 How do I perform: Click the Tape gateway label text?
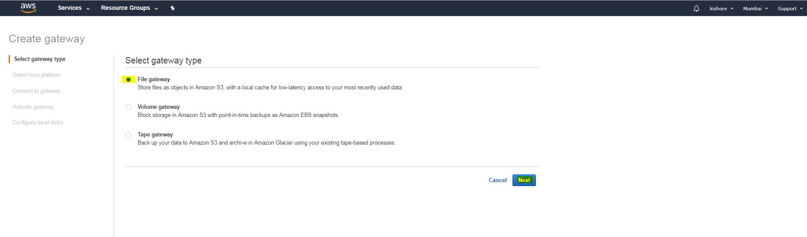click(155, 135)
